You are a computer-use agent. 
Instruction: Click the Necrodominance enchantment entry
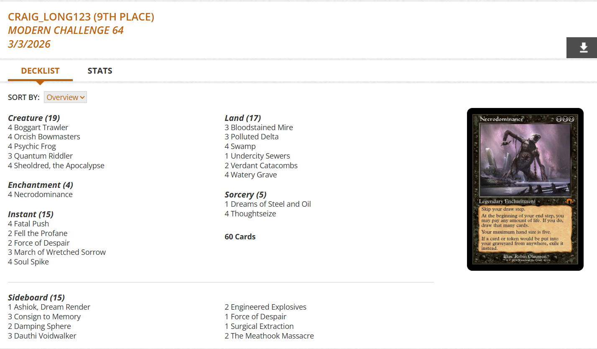(x=43, y=195)
